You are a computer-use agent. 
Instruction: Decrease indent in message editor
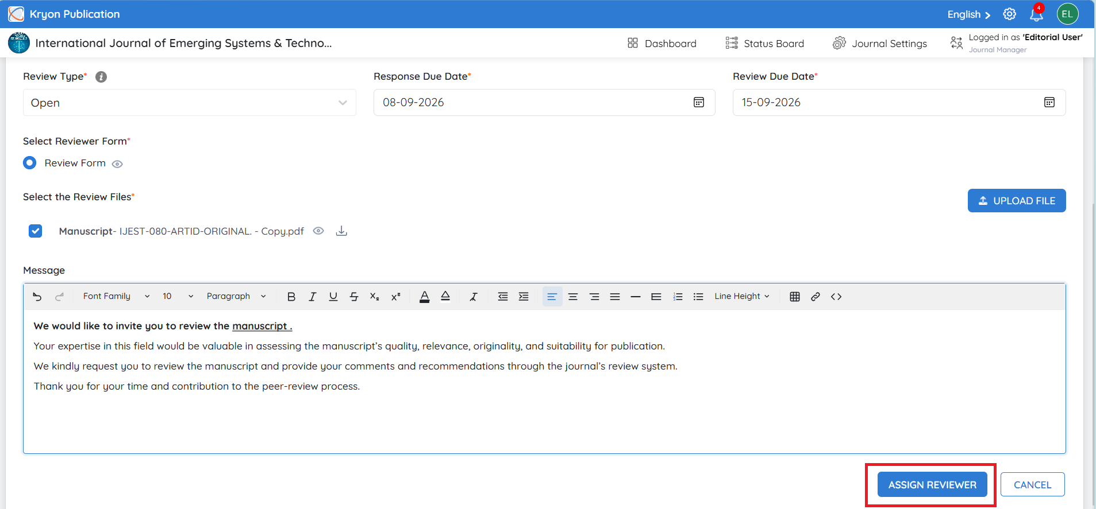pyautogui.click(x=503, y=297)
